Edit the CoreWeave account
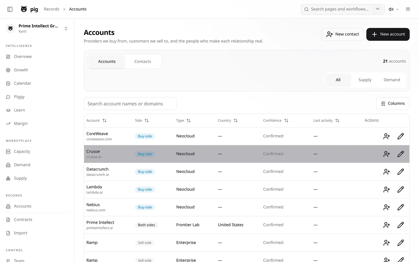 tap(400, 136)
